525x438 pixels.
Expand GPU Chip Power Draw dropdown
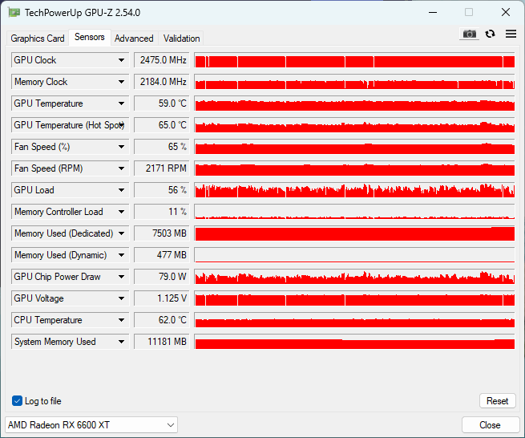tap(121, 277)
